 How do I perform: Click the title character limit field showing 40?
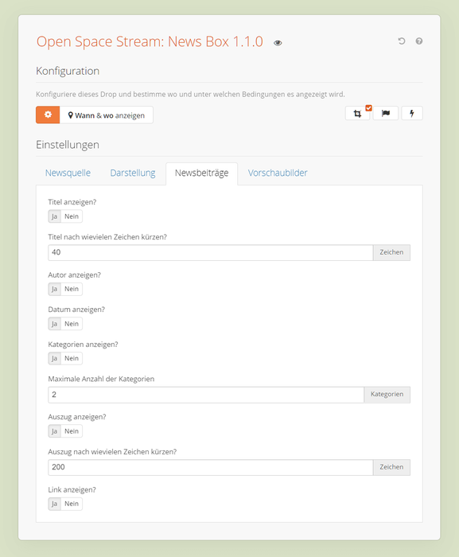tap(211, 252)
